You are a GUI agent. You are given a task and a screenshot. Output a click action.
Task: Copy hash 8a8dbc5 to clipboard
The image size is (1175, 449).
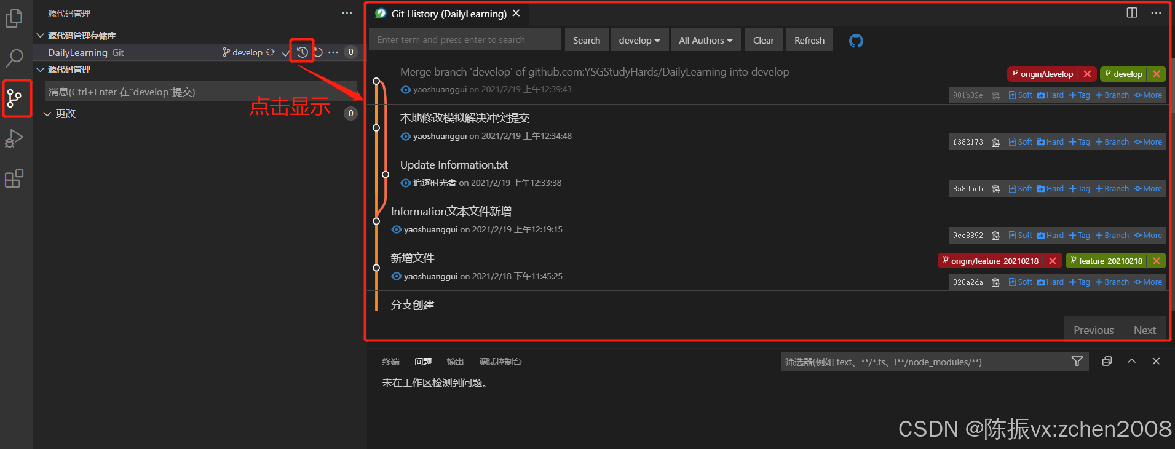click(995, 189)
